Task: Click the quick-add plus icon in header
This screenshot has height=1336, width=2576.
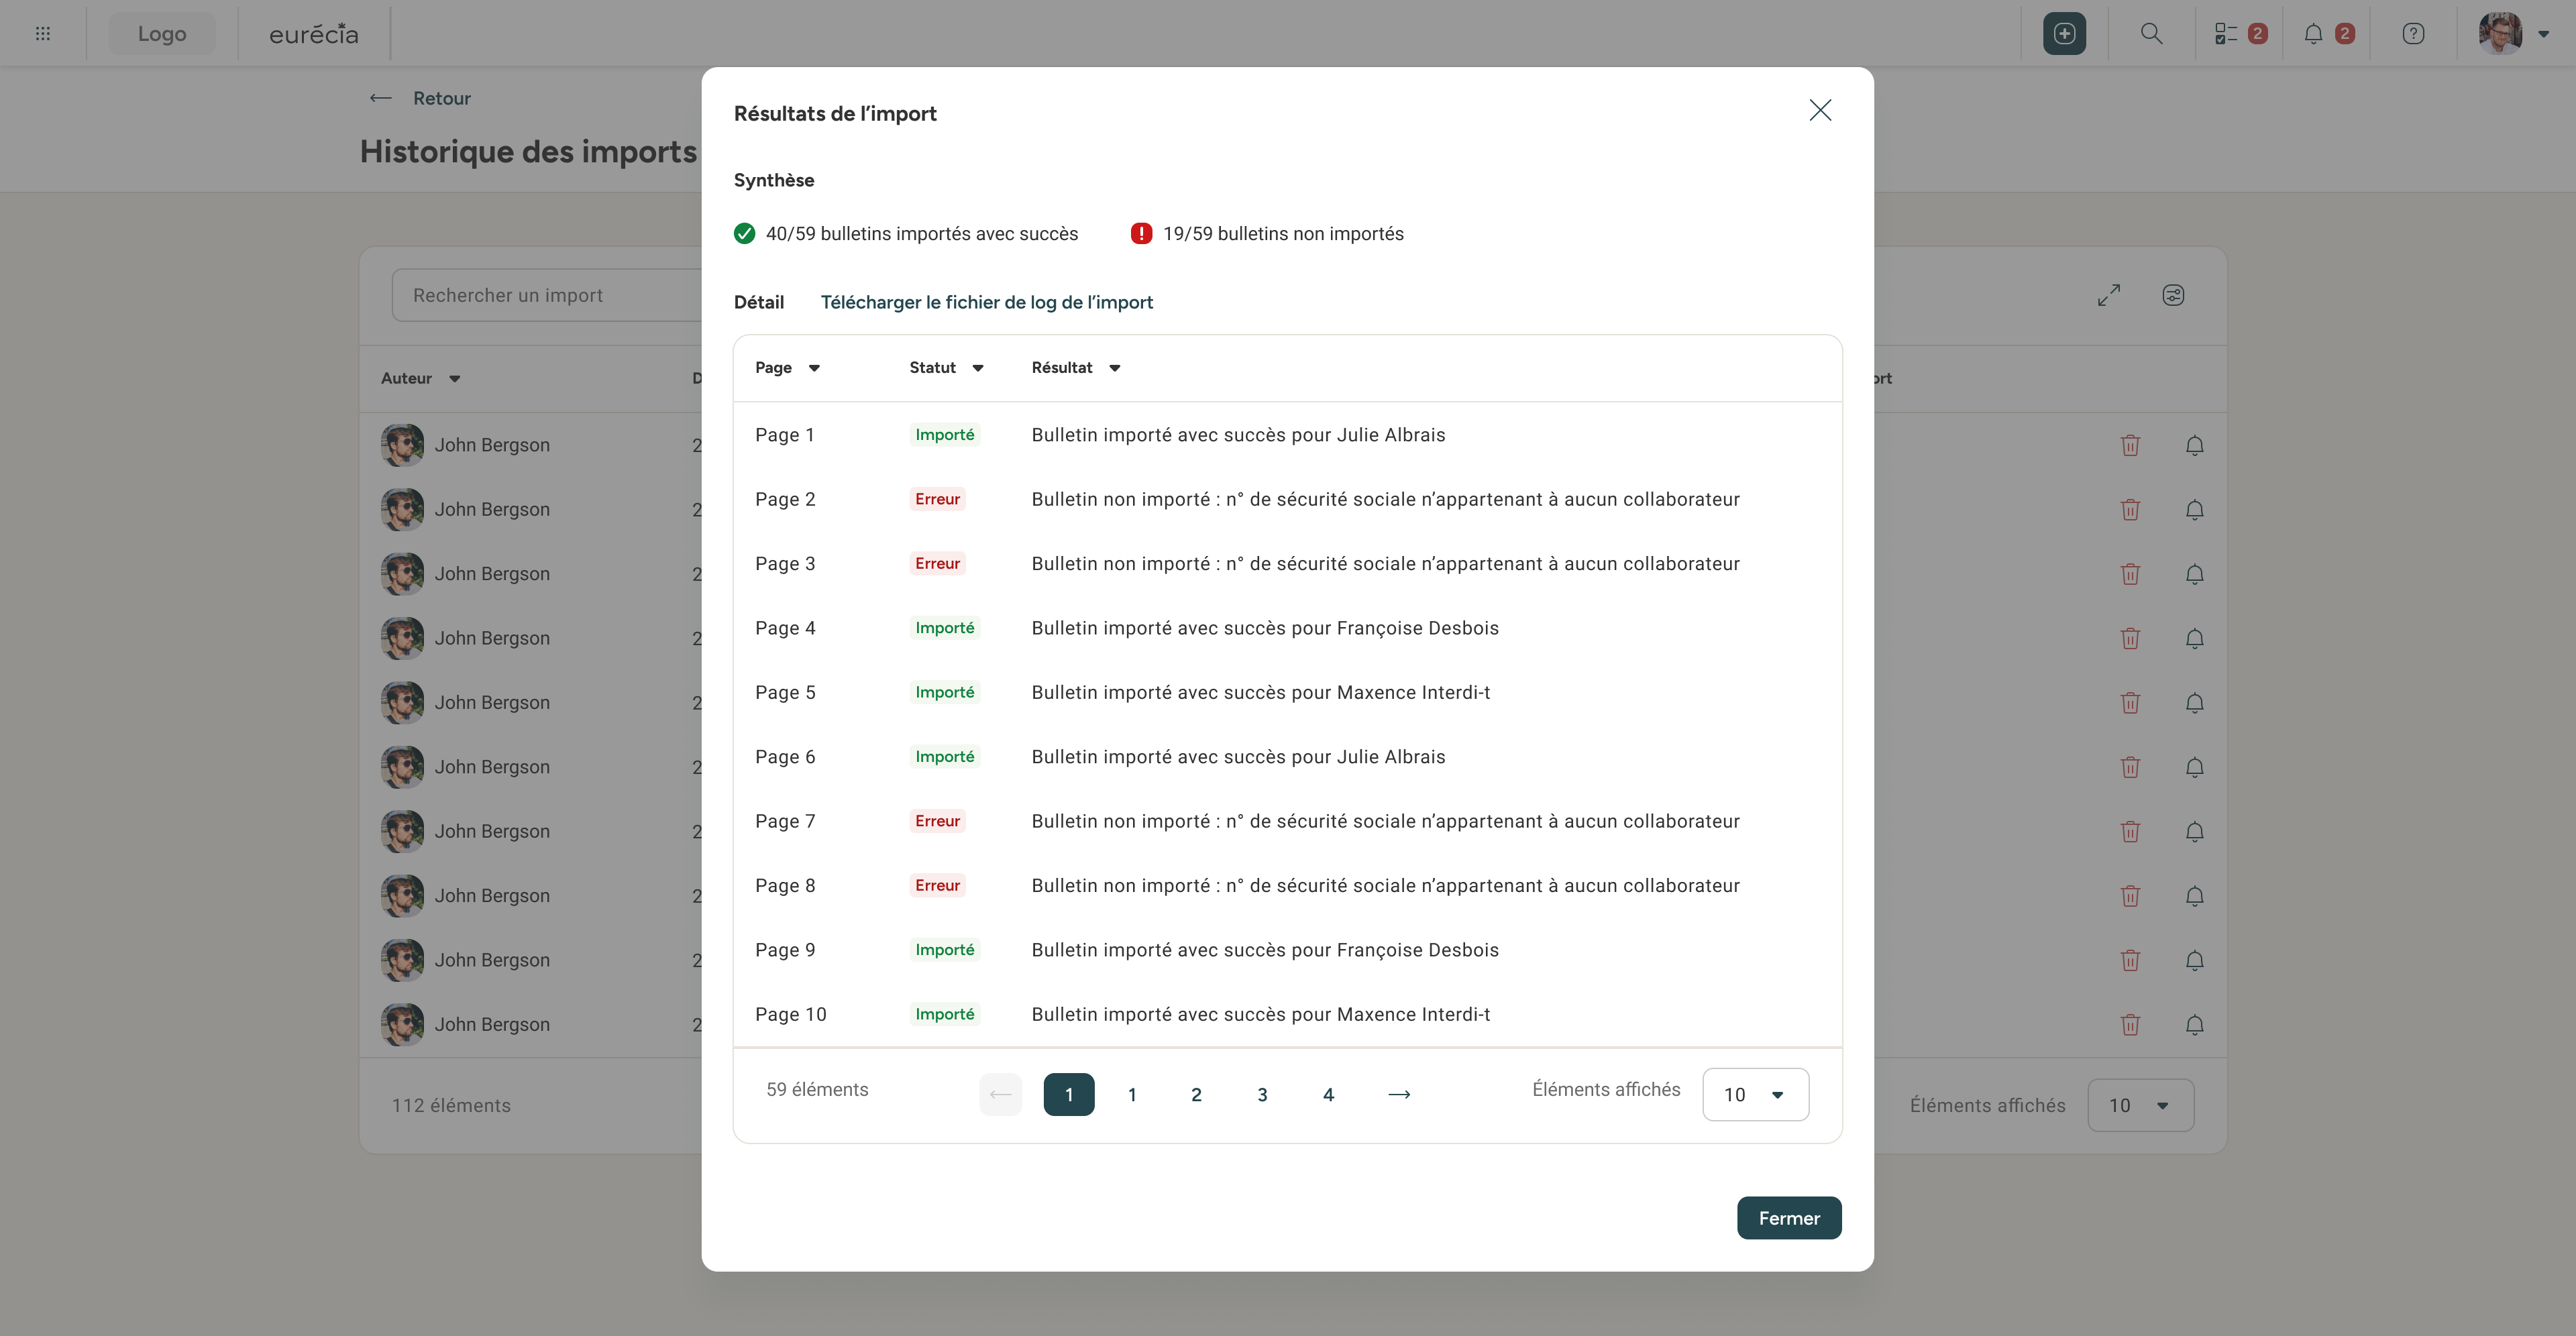Action: click(x=2064, y=34)
